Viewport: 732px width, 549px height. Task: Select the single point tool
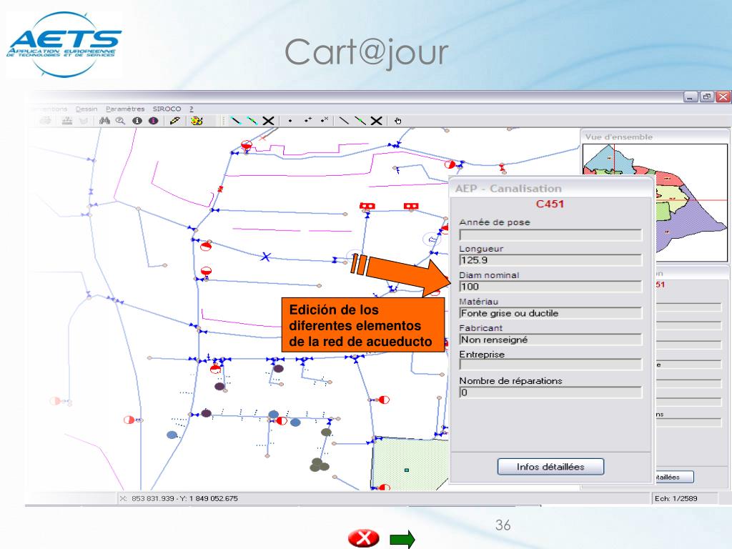[290, 121]
